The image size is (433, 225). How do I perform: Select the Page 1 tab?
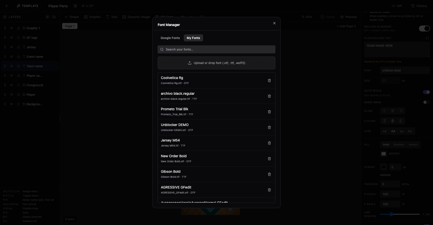[x=70, y=26]
